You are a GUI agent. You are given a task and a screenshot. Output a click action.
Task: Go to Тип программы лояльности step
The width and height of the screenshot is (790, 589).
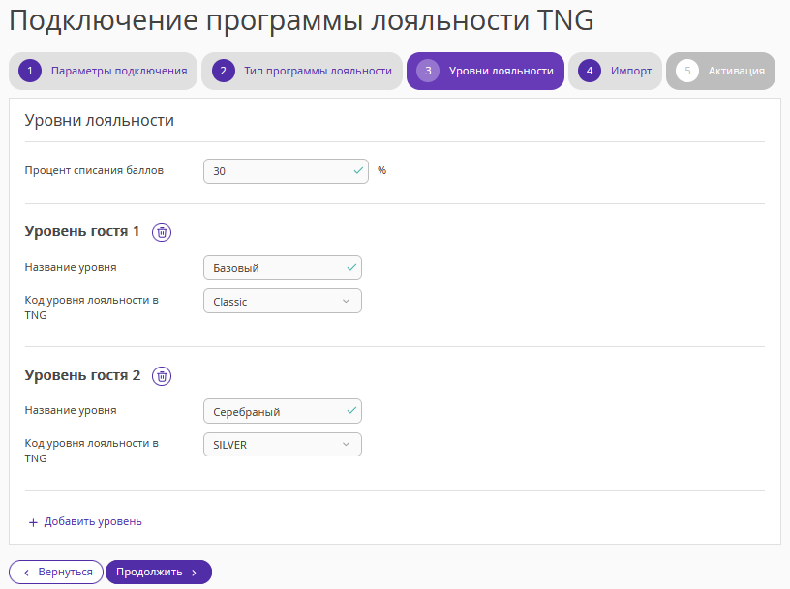coord(302,71)
